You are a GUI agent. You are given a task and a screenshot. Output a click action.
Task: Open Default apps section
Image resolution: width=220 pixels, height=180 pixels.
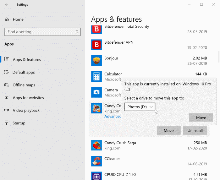(x=24, y=72)
